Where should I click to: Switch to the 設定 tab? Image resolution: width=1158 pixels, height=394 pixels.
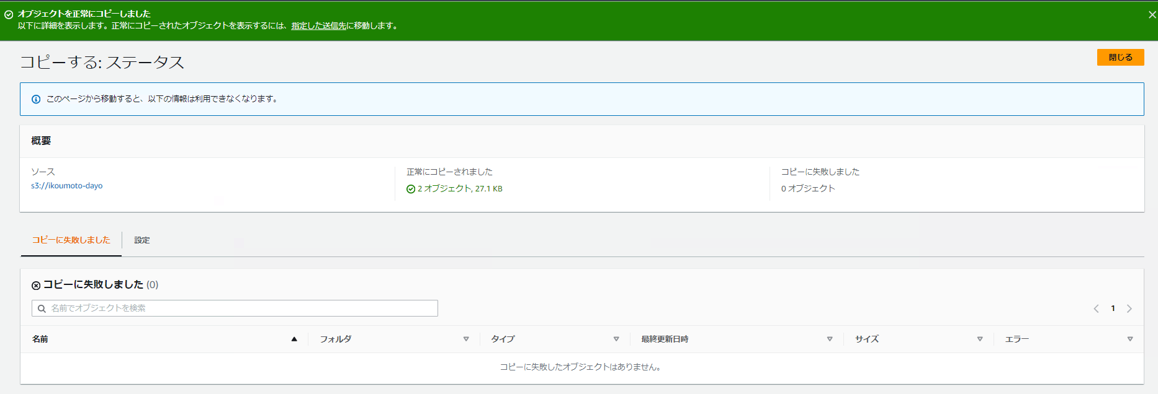142,240
